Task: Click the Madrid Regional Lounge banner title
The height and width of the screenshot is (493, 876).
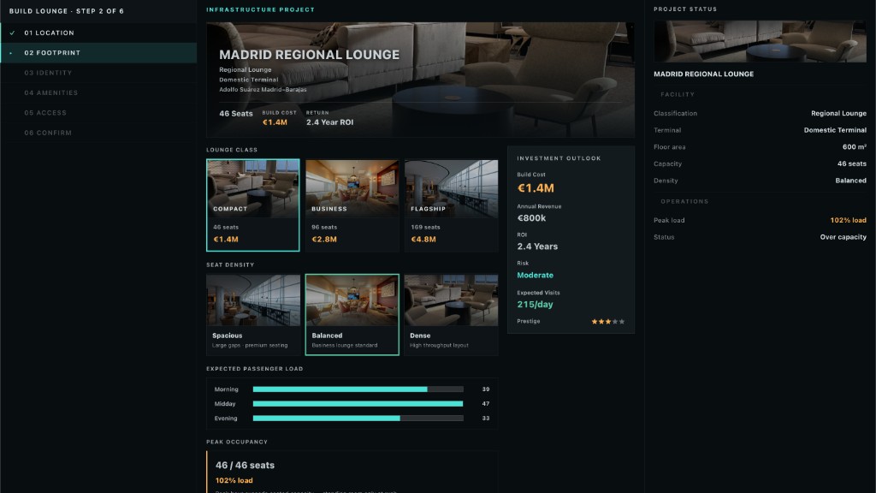Action: (x=310, y=55)
